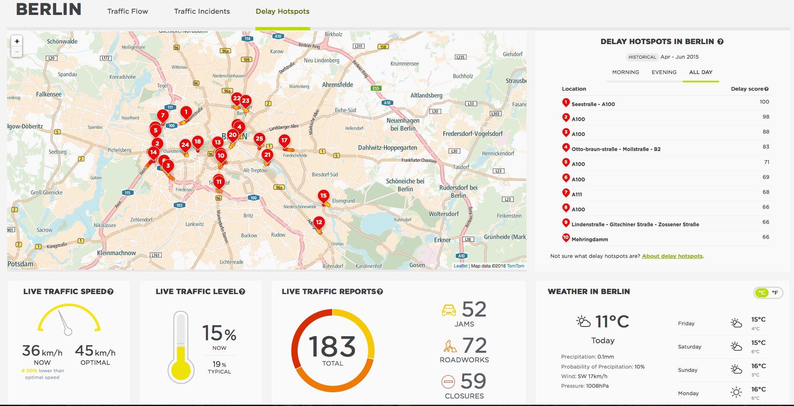Screen dimensions: 794x406
Task: Switch to Evening delay hotspots
Action: click(x=664, y=72)
